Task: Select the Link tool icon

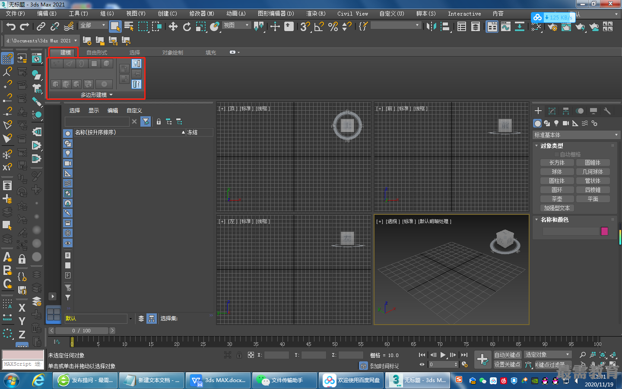Action: click(x=41, y=27)
